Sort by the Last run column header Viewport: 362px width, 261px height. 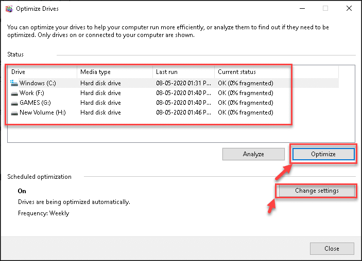coord(183,72)
